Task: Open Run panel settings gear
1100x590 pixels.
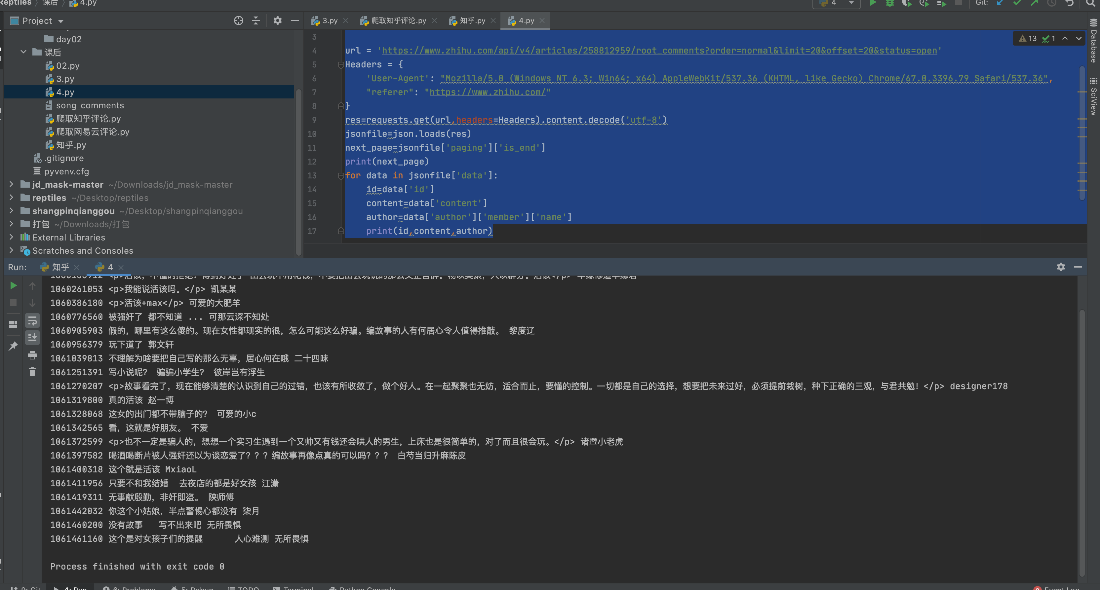Action: (x=1061, y=267)
